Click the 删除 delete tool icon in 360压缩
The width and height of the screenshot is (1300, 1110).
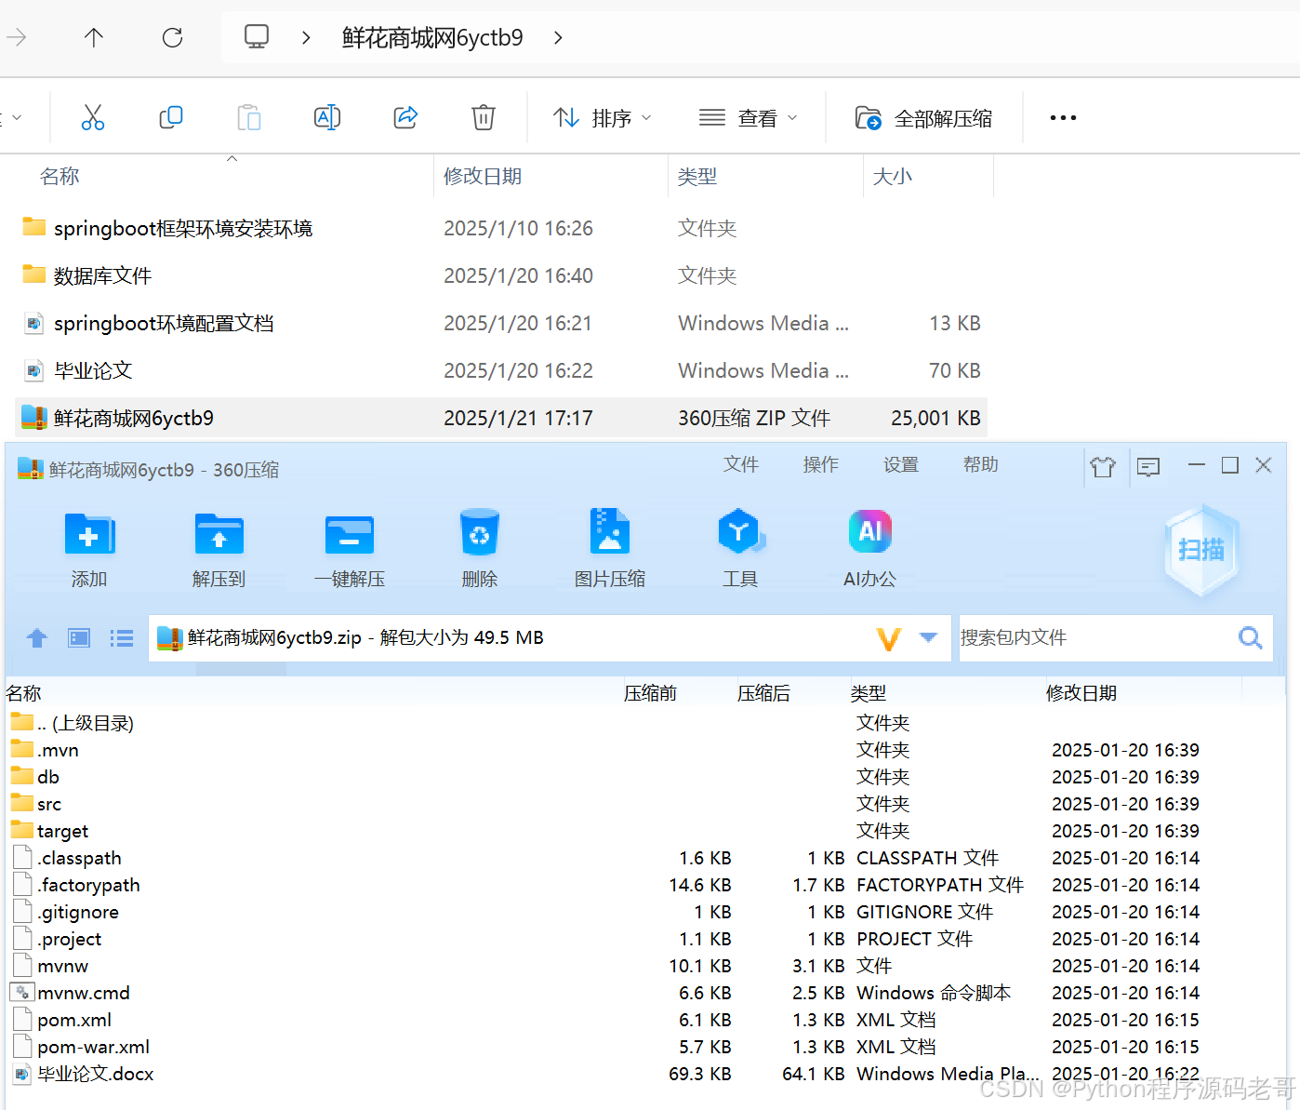[x=480, y=548]
